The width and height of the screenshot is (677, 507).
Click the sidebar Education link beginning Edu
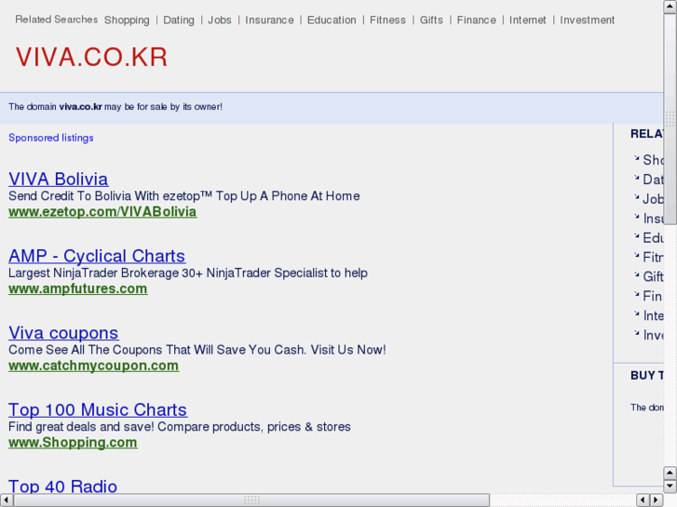coord(653,238)
